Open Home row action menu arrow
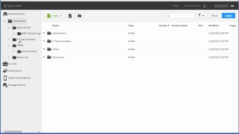The width and height of the screenshot is (239, 134). (x=44, y=49)
